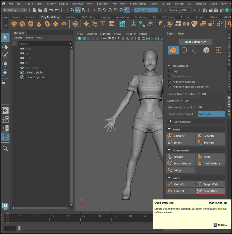Image resolution: width=232 pixels, height=234 pixels.
Task: Select Body_High in the Outliner
Action: tap(31, 68)
